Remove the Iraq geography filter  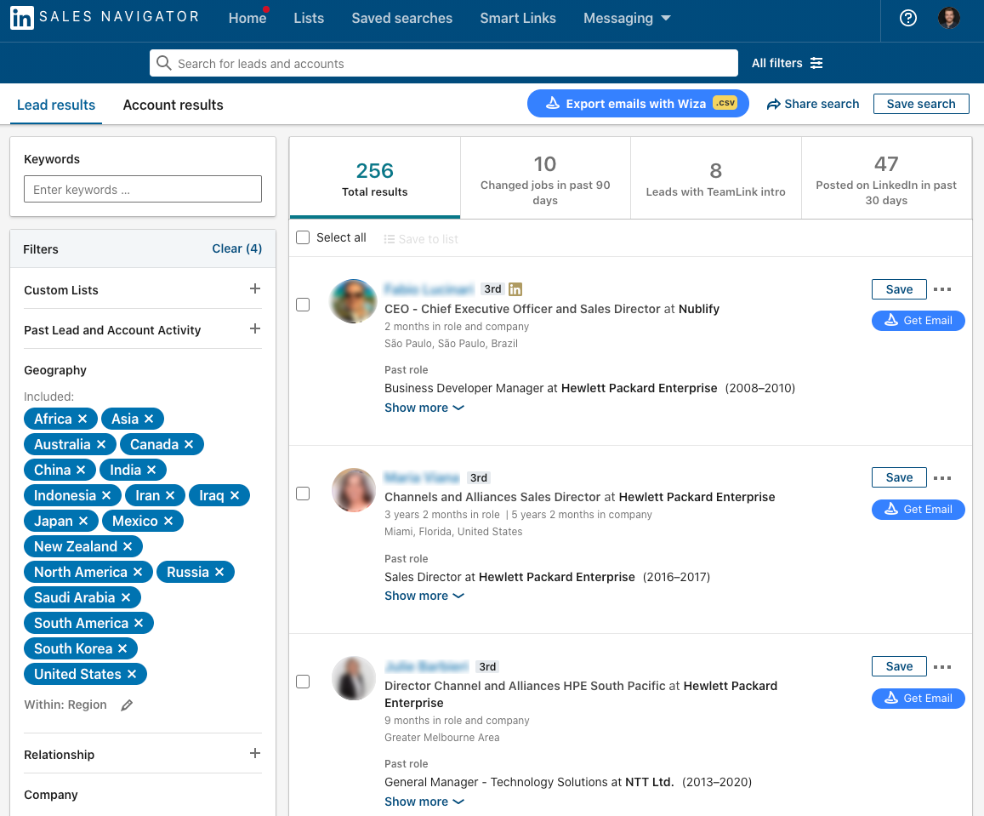point(235,495)
